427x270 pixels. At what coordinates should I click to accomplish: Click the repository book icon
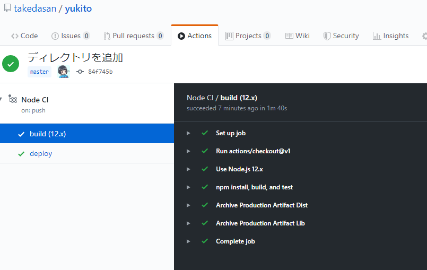7,8
